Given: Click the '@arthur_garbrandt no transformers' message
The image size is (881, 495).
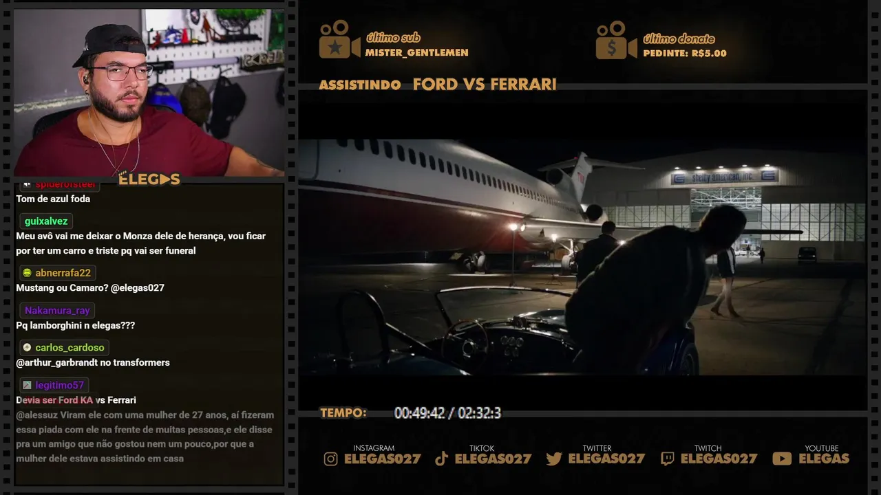Looking at the screenshot, I should pyautogui.click(x=93, y=362).
